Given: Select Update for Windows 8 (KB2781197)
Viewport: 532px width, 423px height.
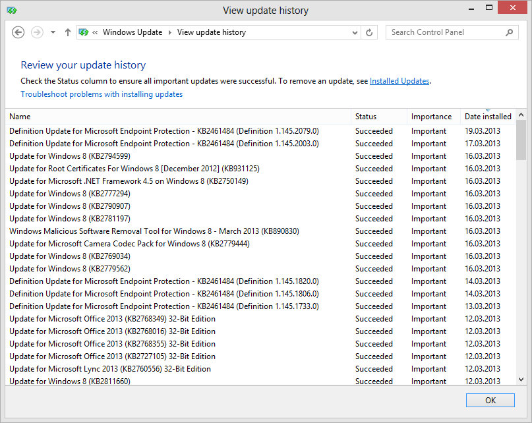Looking at the screenshot, I should tap(260, 219).
